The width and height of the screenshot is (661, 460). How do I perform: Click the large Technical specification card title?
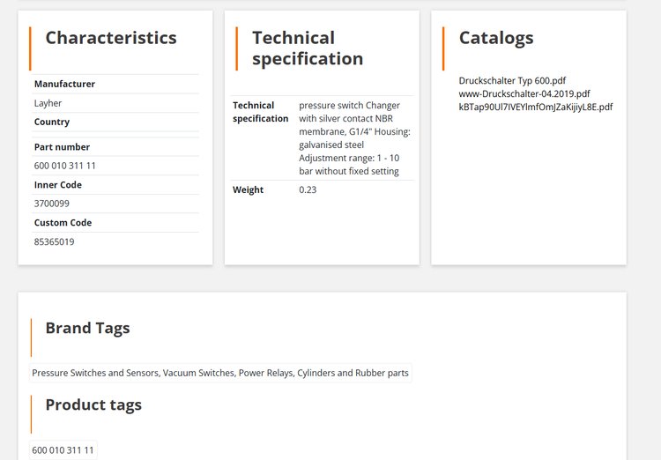[x=308, y=48]
